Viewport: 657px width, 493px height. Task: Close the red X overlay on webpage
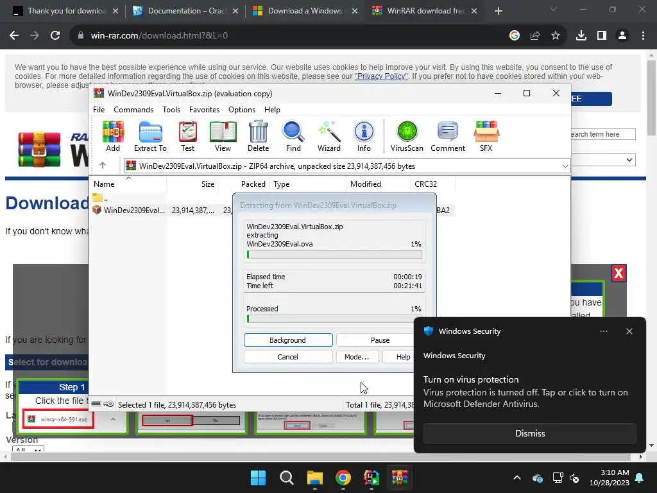pyautogui.click(x=619, y=273)
